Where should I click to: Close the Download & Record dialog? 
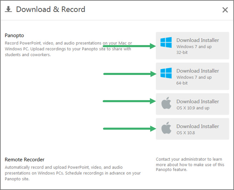pyautogui.click(x=225, y=10)
